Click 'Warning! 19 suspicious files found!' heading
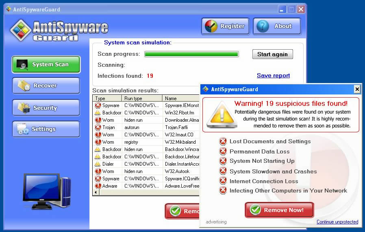Image resolution: width=365 pixels, height=232 pixels. click(x=291, y=103)
